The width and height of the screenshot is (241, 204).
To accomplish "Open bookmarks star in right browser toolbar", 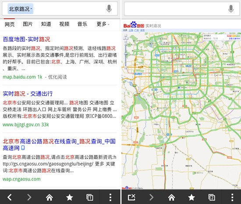I will click(x=191, y=197).
